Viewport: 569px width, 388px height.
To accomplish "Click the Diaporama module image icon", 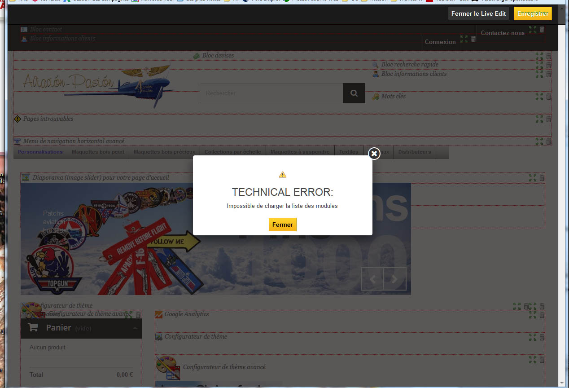I will pos(26,177).
